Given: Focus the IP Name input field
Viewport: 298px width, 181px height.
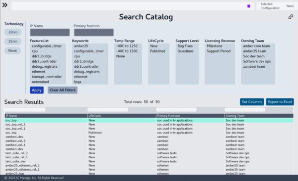Looking at the screenshot, I should 50,32.
